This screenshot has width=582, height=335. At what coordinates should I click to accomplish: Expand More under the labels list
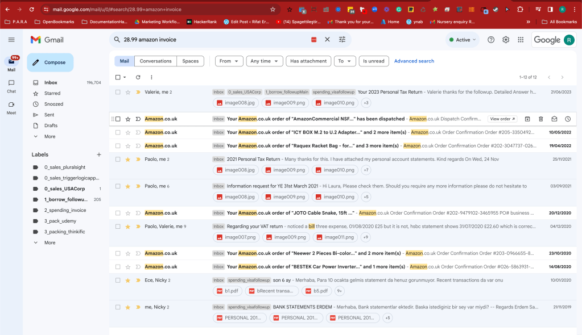point(49,242)
